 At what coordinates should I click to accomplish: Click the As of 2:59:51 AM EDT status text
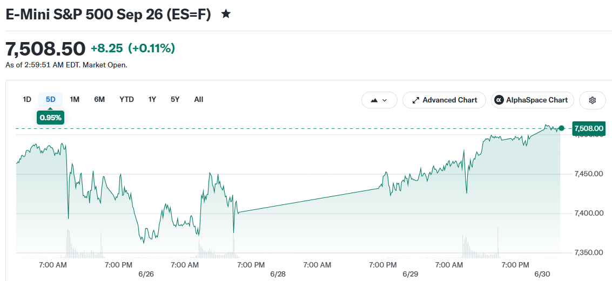pyautogui.click(x=66, y=65)
